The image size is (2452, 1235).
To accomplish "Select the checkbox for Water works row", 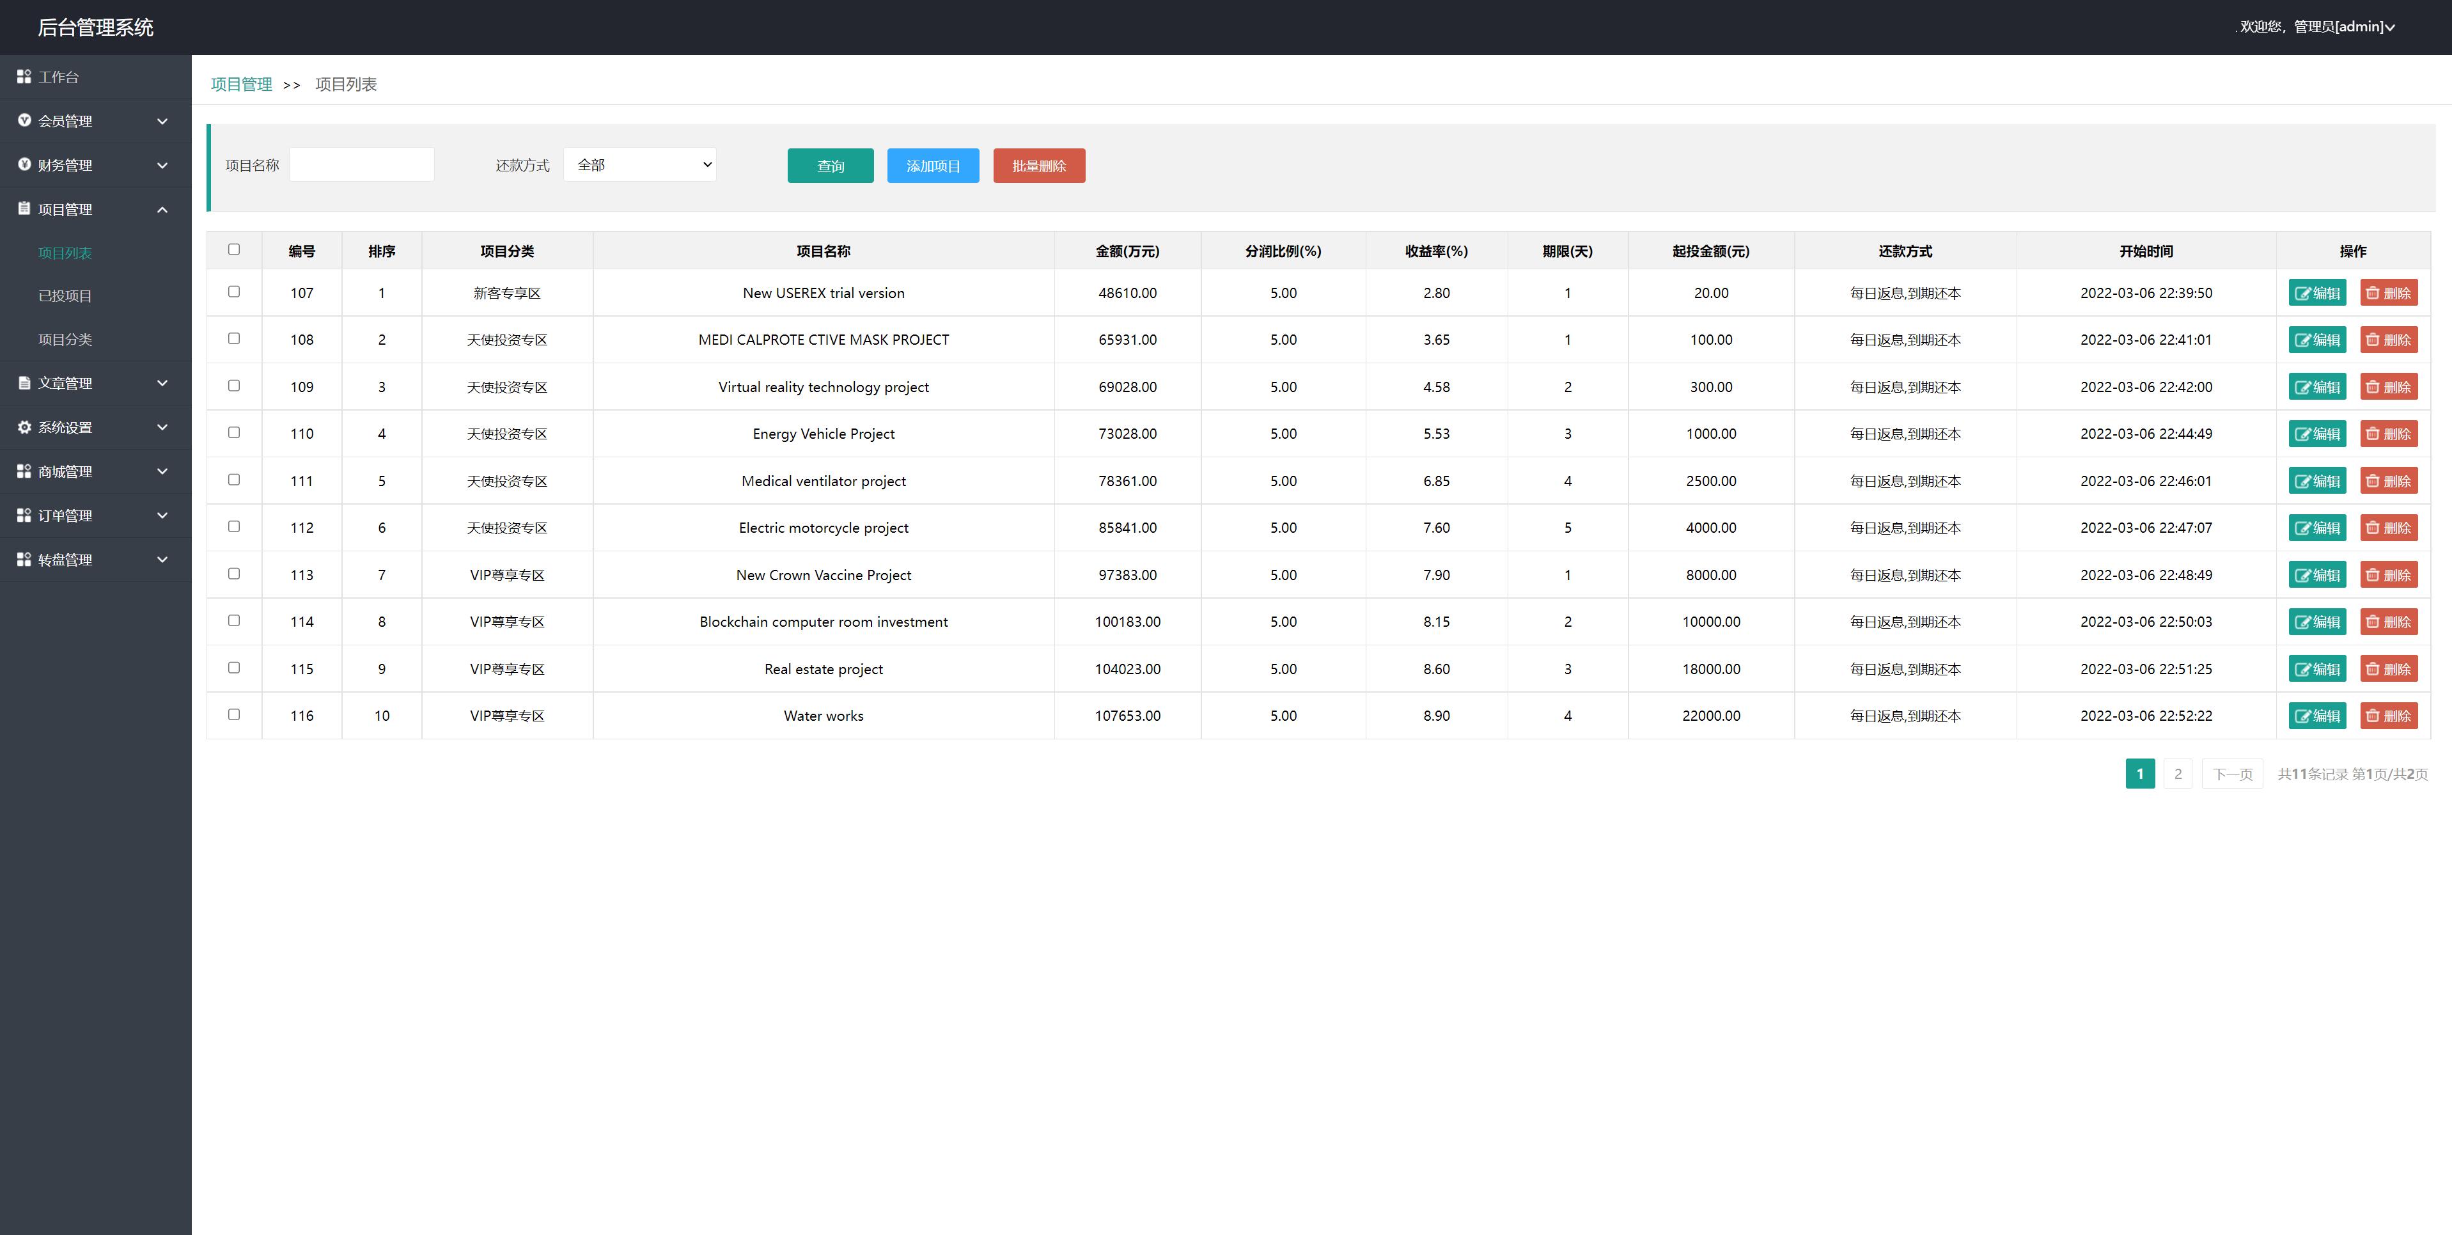I will point(233,714).
